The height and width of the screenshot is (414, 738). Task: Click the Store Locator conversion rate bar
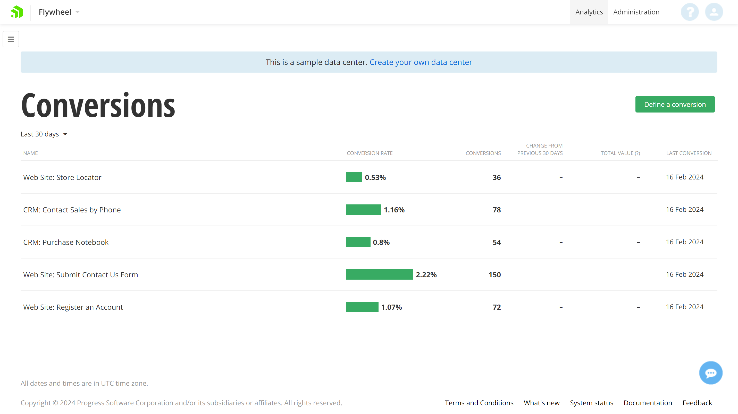pyautogui.click(x=354, y=177)
